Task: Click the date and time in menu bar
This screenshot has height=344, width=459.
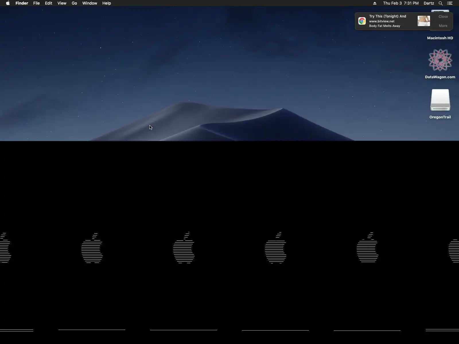Action: coord(401,3)
